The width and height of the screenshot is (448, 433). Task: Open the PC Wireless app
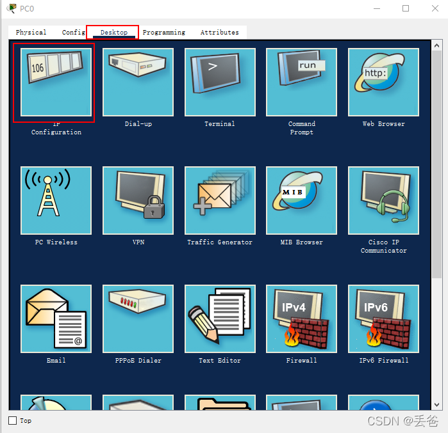[x=56, y=200]
